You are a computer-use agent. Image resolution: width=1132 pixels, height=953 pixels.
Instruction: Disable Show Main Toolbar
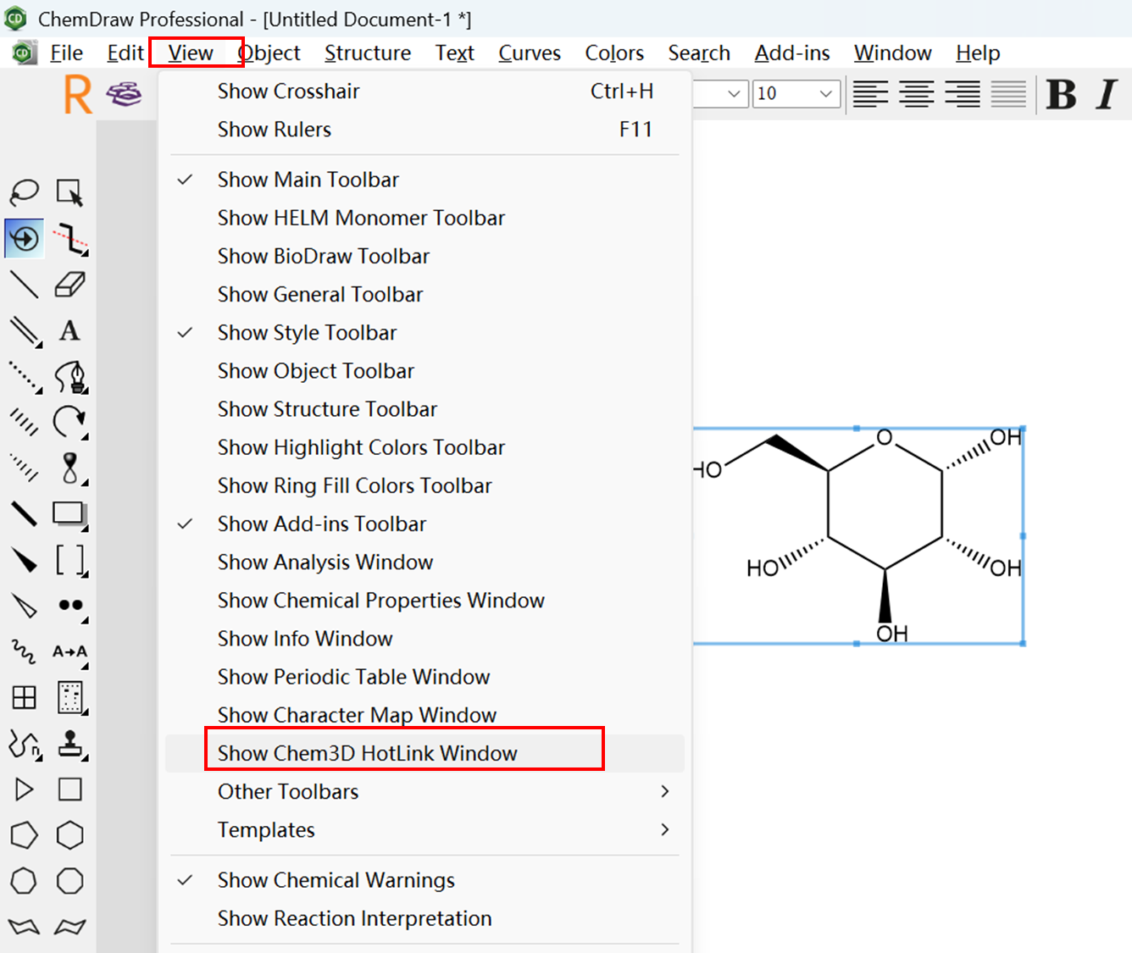(308, 179)
